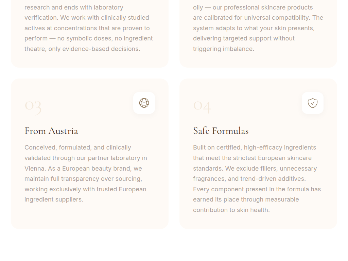Click the "Built on certified, high-efficacy ingredients" line
The width and height of the screenshot is (348, 261).
point(255,147)
